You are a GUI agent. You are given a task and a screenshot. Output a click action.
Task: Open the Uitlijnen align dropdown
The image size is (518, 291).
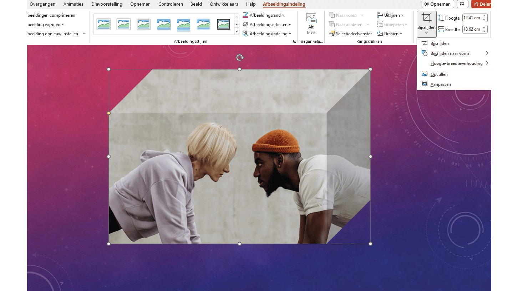[x=390, y=15]
